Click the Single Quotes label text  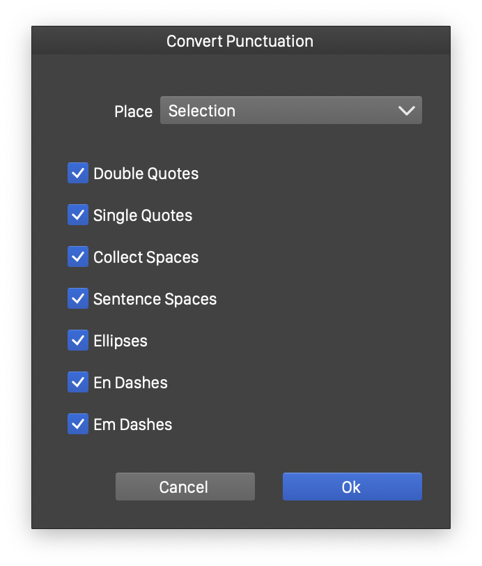tap(143, 215)
